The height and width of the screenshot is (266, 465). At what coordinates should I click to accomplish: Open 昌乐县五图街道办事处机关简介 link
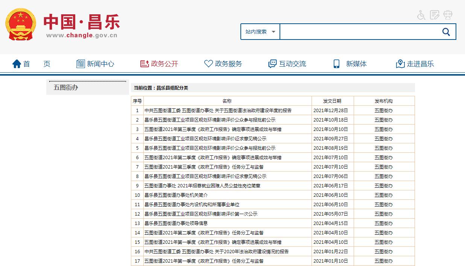176,195
